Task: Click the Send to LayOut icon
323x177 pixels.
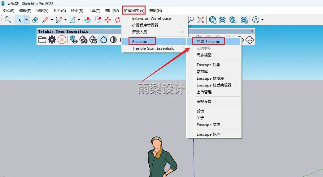Action: point(233,20)
